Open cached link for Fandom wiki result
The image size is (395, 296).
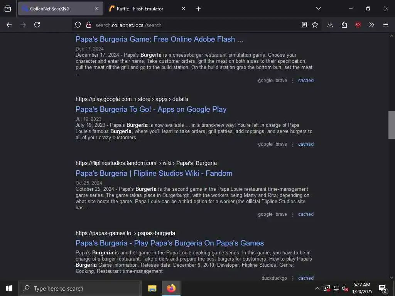pos(306,214)
